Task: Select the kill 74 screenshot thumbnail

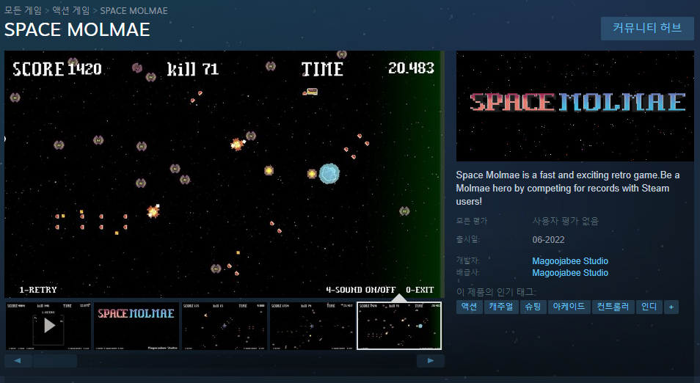Action: point(312,326)
